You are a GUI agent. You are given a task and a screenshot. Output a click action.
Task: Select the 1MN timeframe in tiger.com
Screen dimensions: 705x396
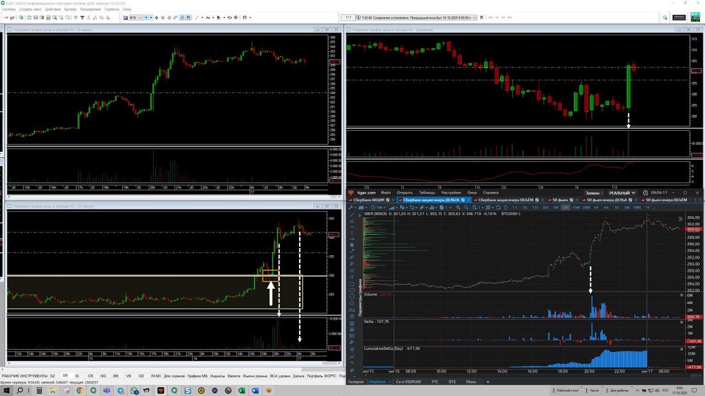pyautogui.click(x=636, y=208)
